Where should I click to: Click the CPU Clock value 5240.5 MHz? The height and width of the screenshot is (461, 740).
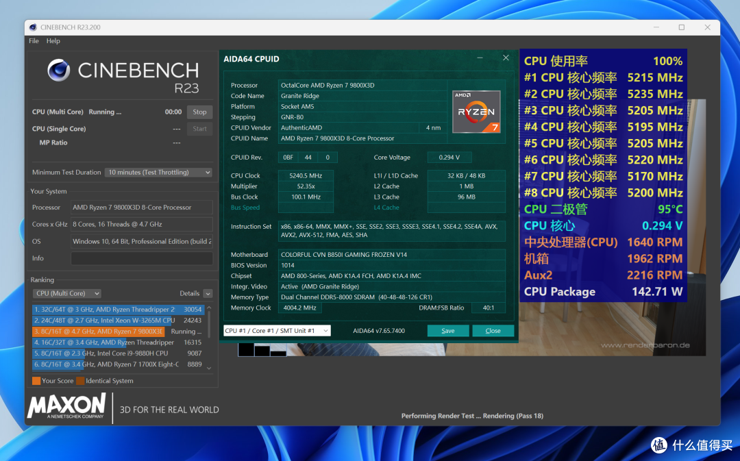tap(306, 175)
